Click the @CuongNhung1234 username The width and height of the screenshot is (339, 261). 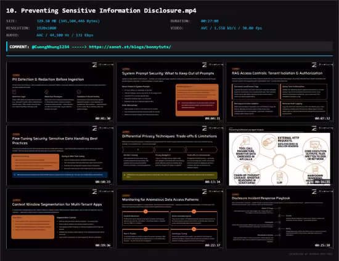point(51,47)
